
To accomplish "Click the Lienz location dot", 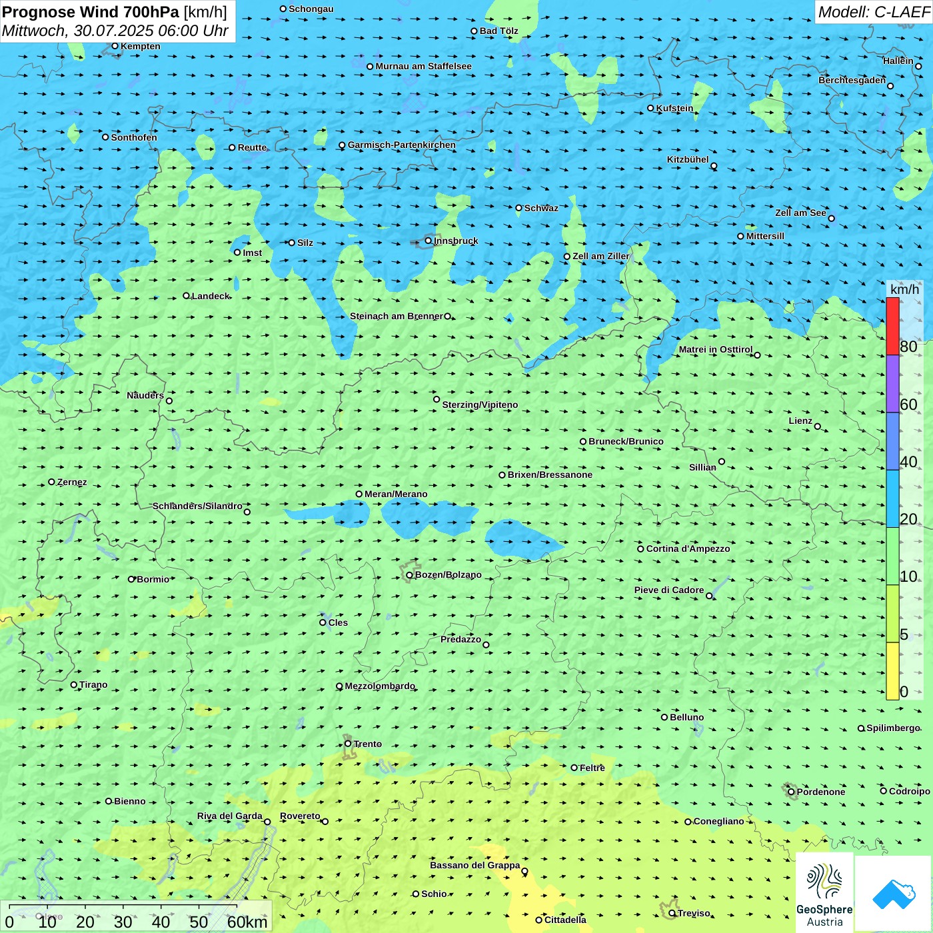I will point(818,427).
